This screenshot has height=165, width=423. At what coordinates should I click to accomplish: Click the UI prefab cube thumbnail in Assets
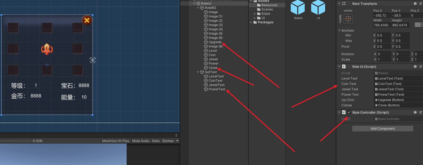tap(318, 7)
